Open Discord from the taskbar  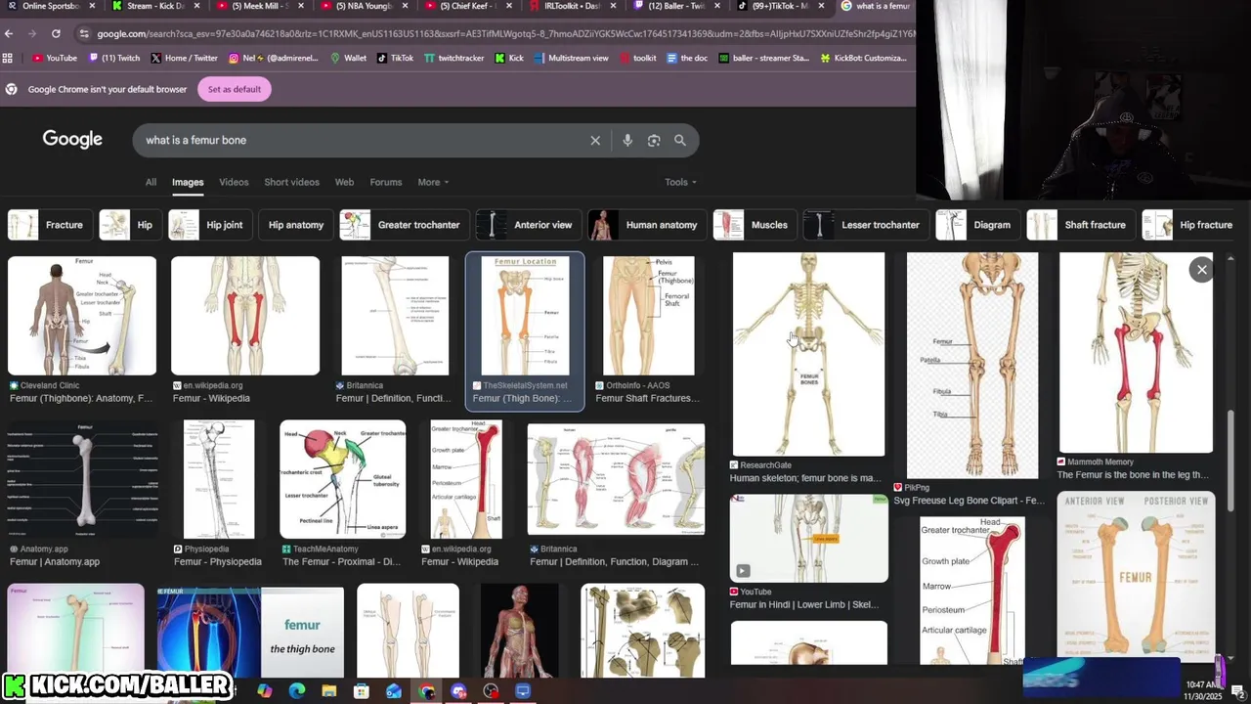tap(458, 691)
